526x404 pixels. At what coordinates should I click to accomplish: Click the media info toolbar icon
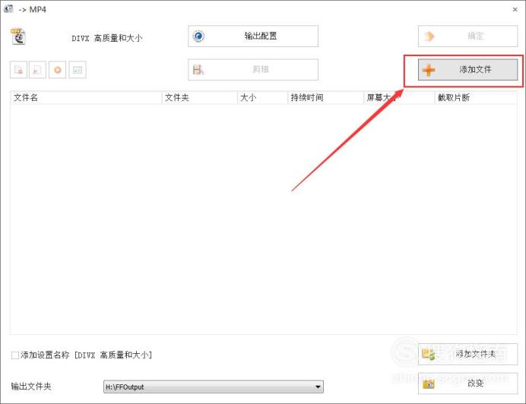pyautogui.click(x=78, y=70)
